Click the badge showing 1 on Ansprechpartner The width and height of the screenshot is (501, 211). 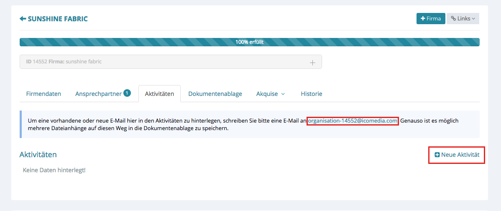127,93
